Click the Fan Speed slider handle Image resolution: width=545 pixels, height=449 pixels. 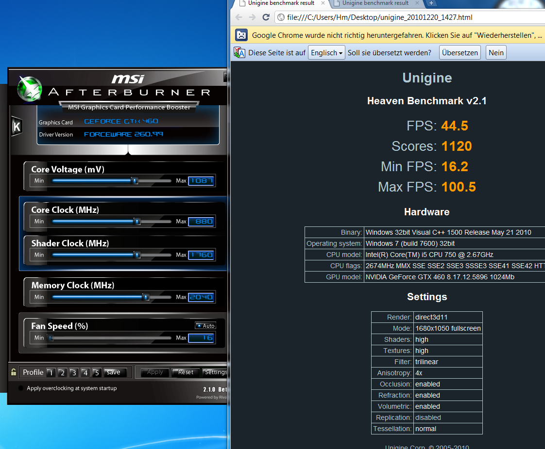(51, 338)
